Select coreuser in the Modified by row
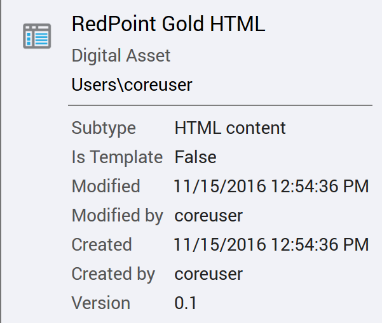Screen dimensions: 382x323 208,216
